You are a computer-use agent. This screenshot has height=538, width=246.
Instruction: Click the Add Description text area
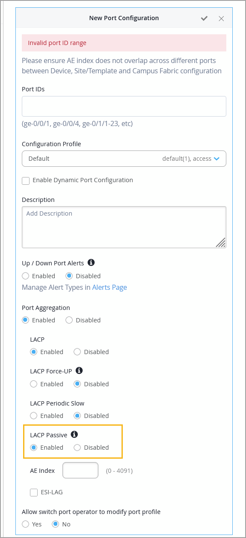coord(124,227)
